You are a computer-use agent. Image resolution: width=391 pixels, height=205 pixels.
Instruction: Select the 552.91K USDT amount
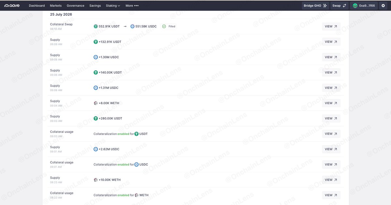[x=109, y=26]
